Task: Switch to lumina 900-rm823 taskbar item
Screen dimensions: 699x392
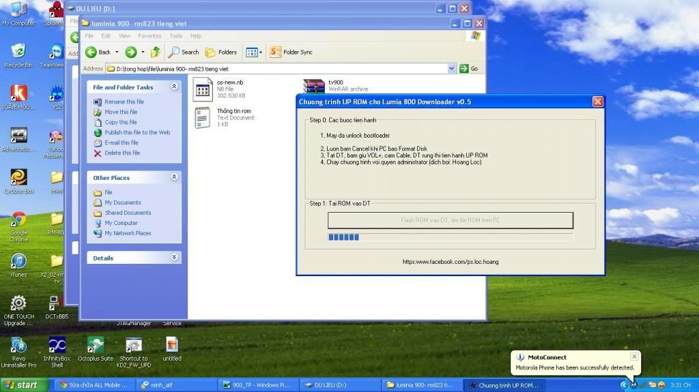Action: (x=420, y=385)
